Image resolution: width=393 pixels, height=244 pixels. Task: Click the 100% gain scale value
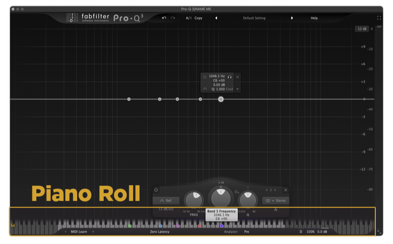pyautogui.click(x=310, y=232)
